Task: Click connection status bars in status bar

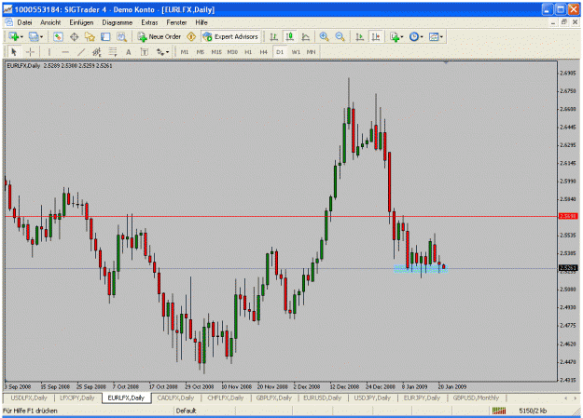Action: point(499,411)
